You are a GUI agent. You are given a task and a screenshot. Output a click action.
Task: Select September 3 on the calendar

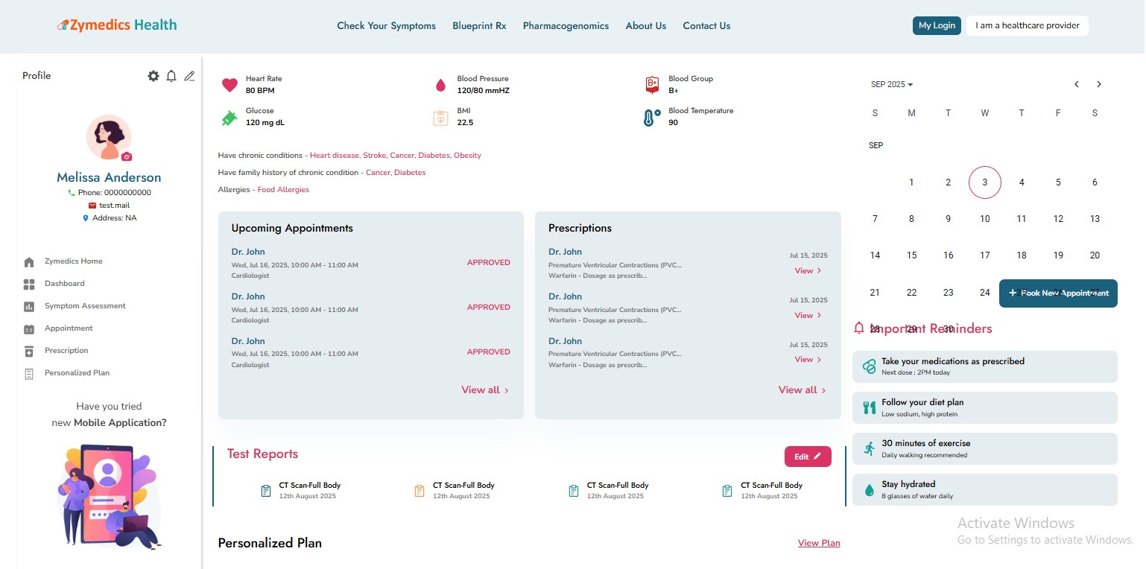[x=984, y=182]
